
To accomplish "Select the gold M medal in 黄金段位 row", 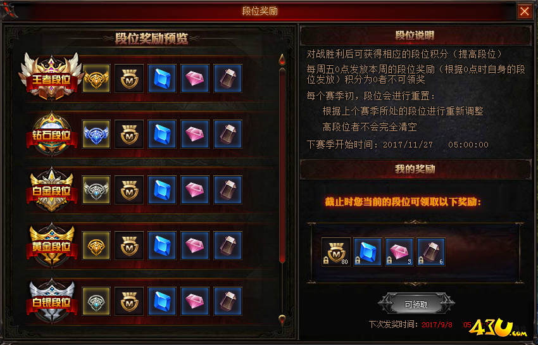I will click(x=129, y=246).
